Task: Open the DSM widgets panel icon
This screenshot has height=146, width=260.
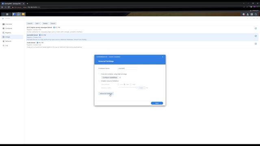Action: (x=252, y=15)
